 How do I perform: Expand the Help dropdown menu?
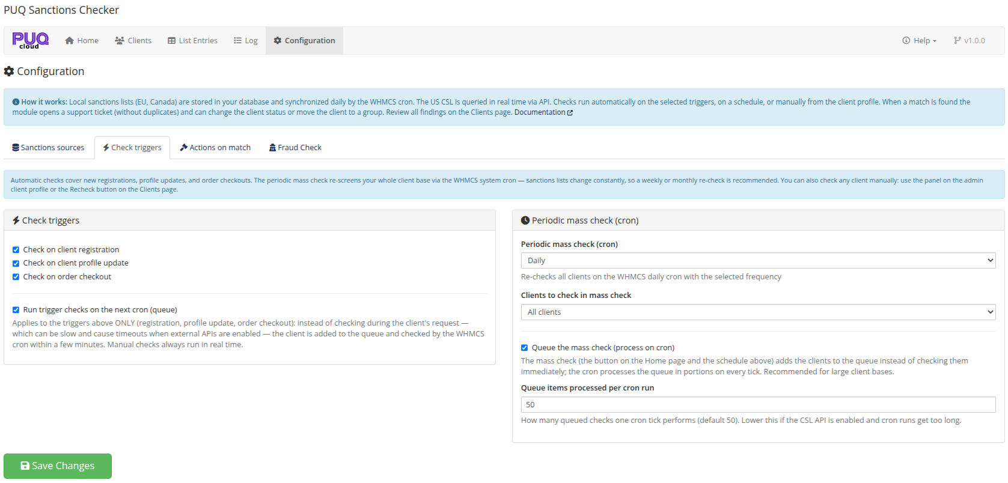coord(920,40)
